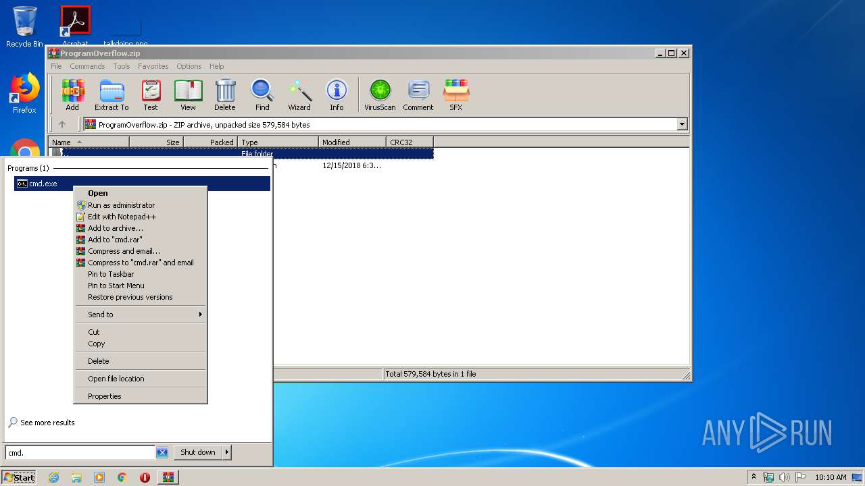Viewport: 865px width, 486px height.
Task: Open Acrobat Reader desktop shortcut
Action: (75, 26)
